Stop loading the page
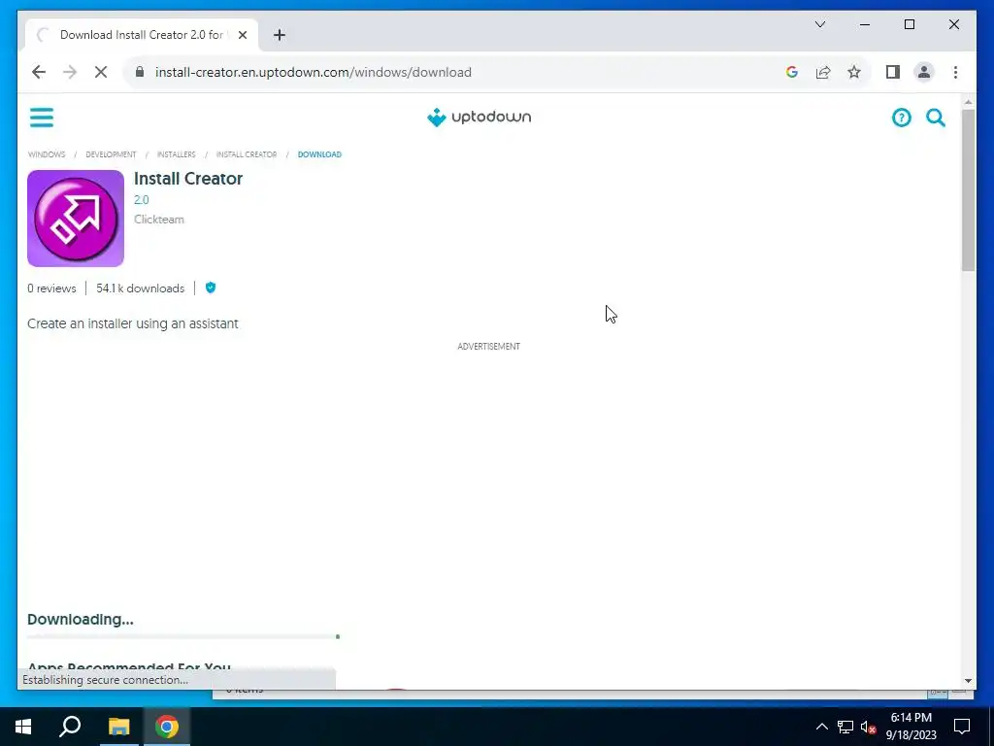Viewport: 994px width, 746px height. pos(101,72)
